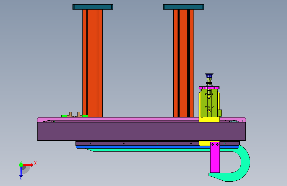Select the right teal top plate

click(183, 7)
